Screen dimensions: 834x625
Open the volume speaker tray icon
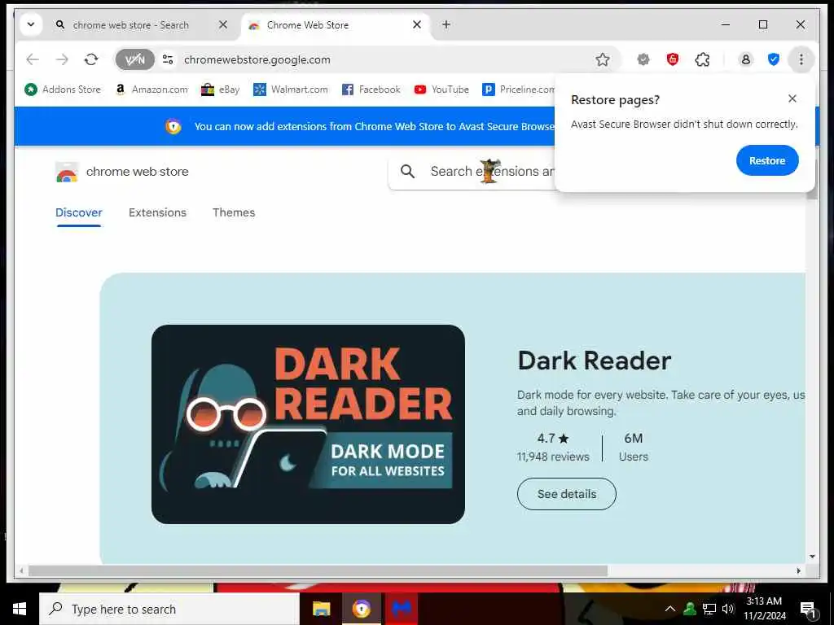[x=728, y=609]
